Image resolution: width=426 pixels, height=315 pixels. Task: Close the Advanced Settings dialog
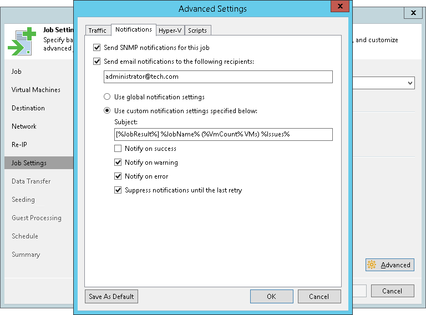click(x=340, y=6)
